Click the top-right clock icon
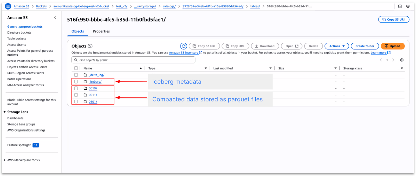This screenshot has height=176, width=416. click(x=408, y=6)
